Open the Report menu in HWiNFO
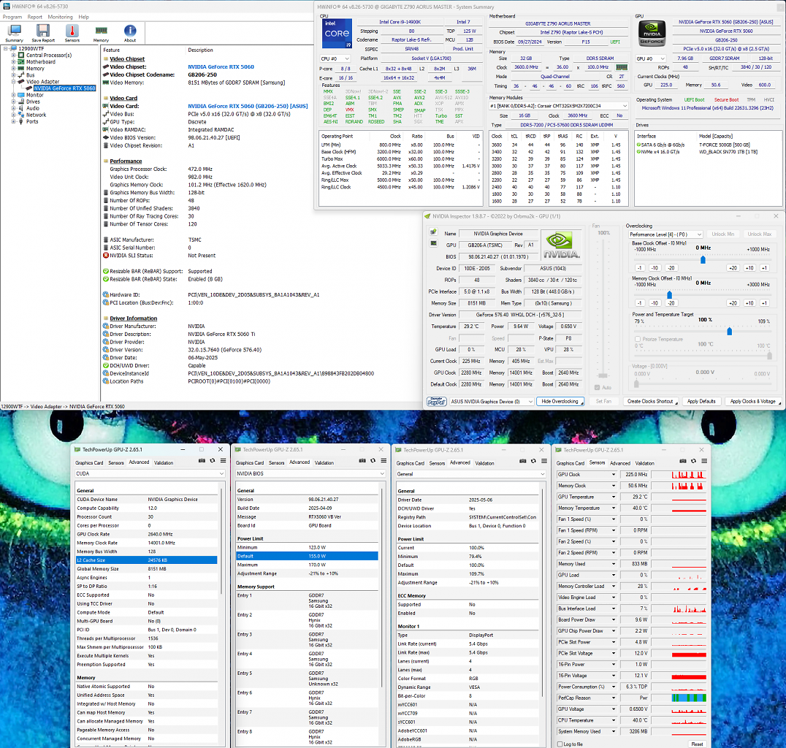This screenshot has height=748, width=786. 34,17
